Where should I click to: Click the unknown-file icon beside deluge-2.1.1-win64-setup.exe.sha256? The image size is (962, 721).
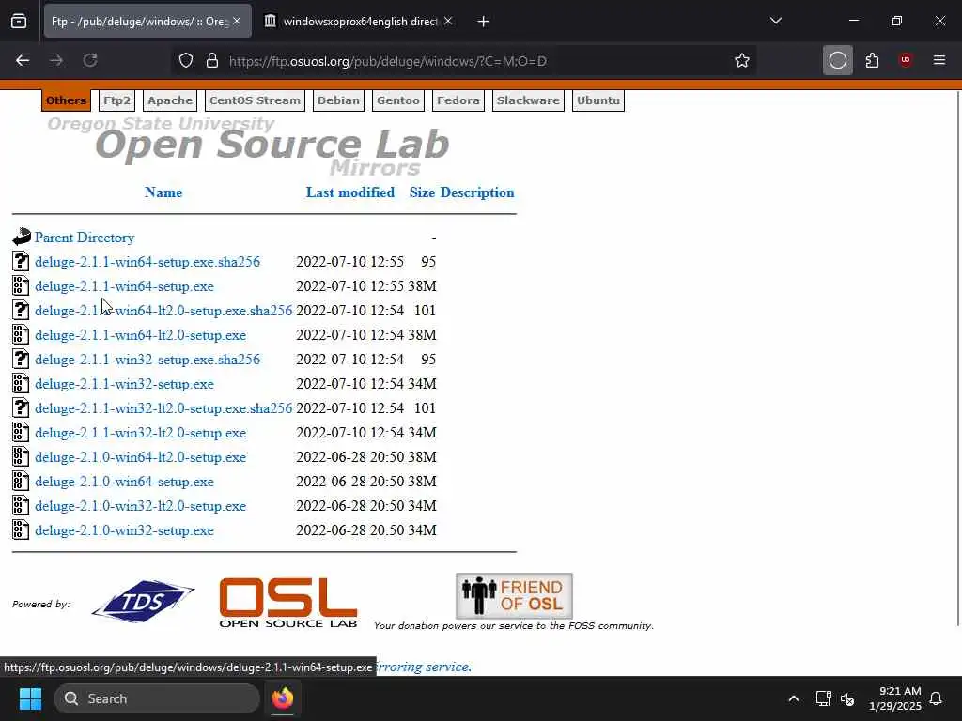[x=21, y=261]
